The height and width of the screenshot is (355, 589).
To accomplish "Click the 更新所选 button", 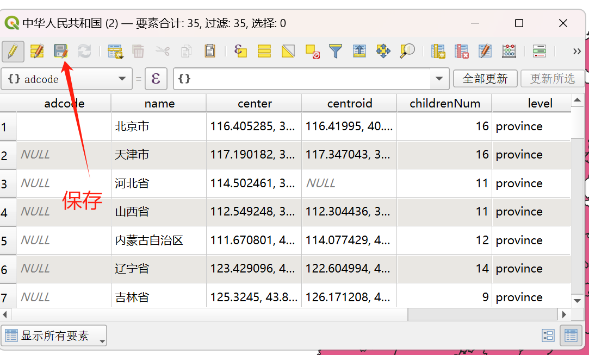I will (x=553, y=79).
